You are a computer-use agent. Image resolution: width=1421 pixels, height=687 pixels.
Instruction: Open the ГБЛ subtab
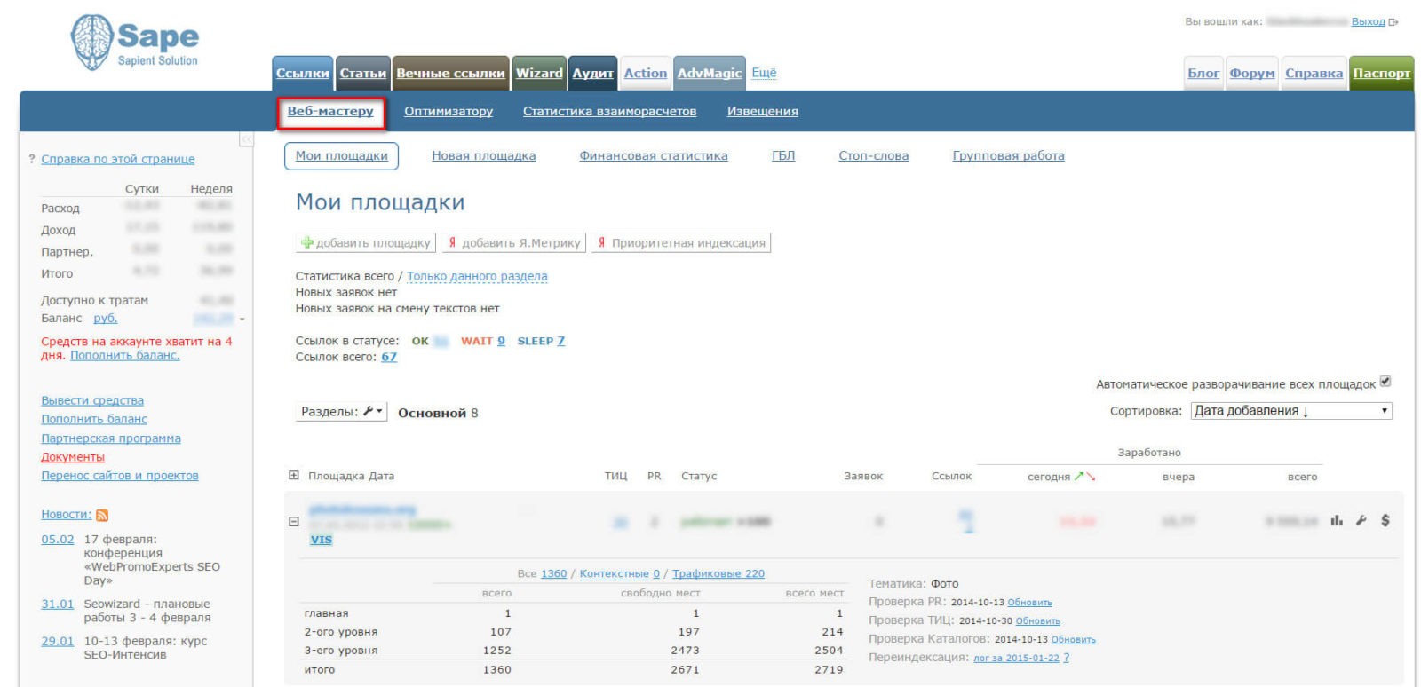pos(783,156)
